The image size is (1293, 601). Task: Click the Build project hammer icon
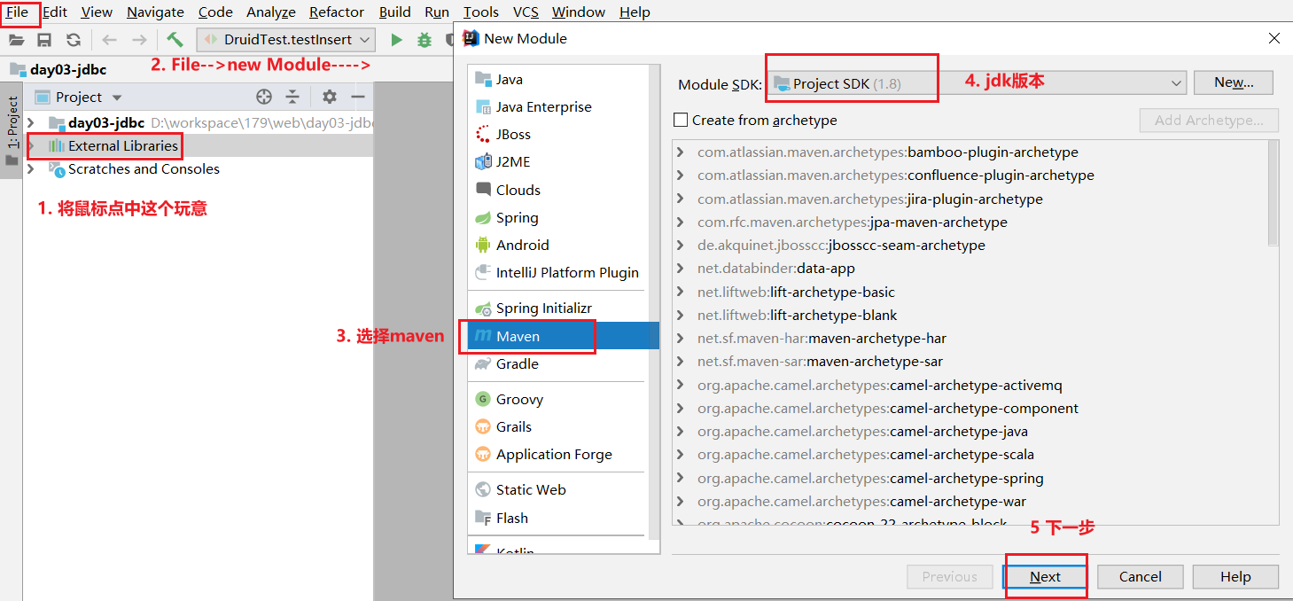click(x=175, y=40)
